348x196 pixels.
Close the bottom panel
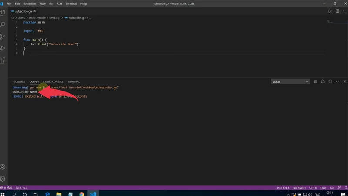pos(345,81)
